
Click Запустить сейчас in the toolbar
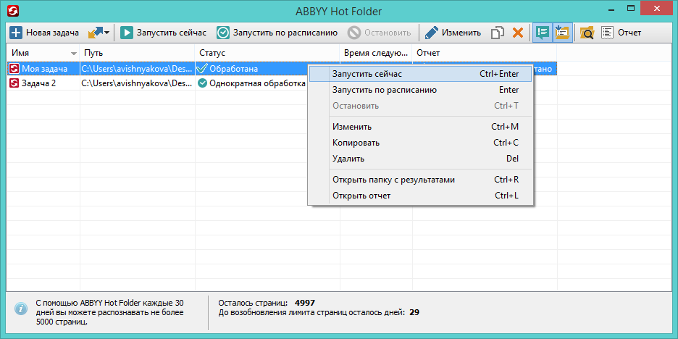[164, 33]
